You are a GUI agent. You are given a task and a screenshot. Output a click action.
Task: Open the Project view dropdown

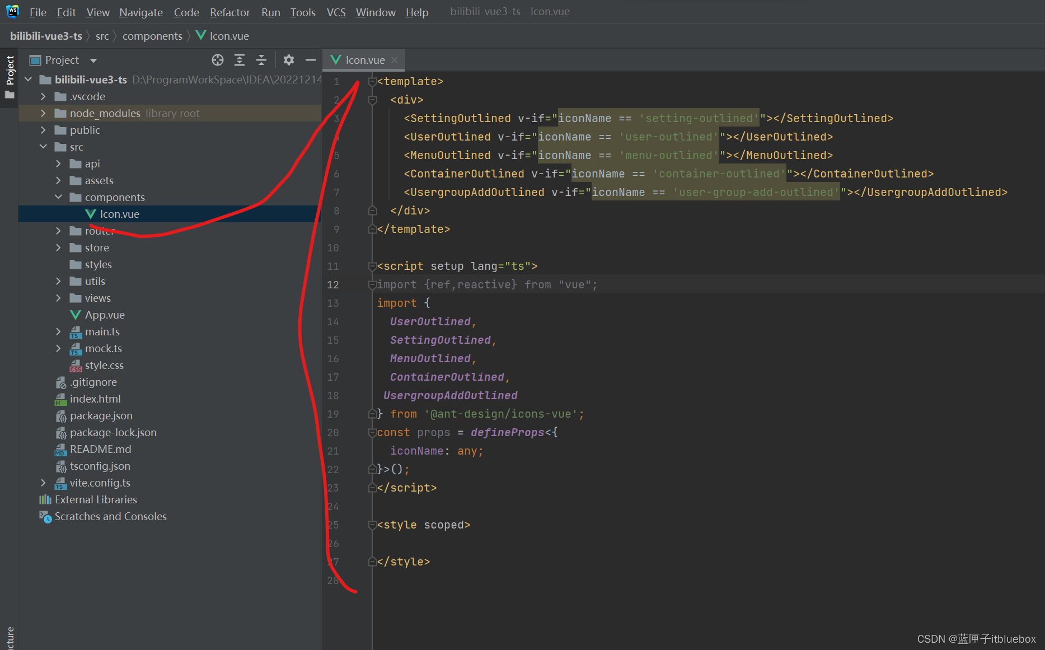point(93,60)
